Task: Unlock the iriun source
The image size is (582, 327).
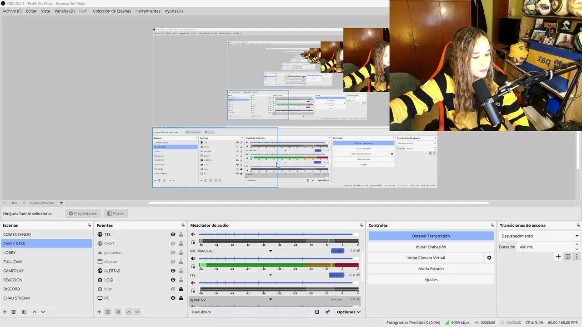Action: (181, 289)
